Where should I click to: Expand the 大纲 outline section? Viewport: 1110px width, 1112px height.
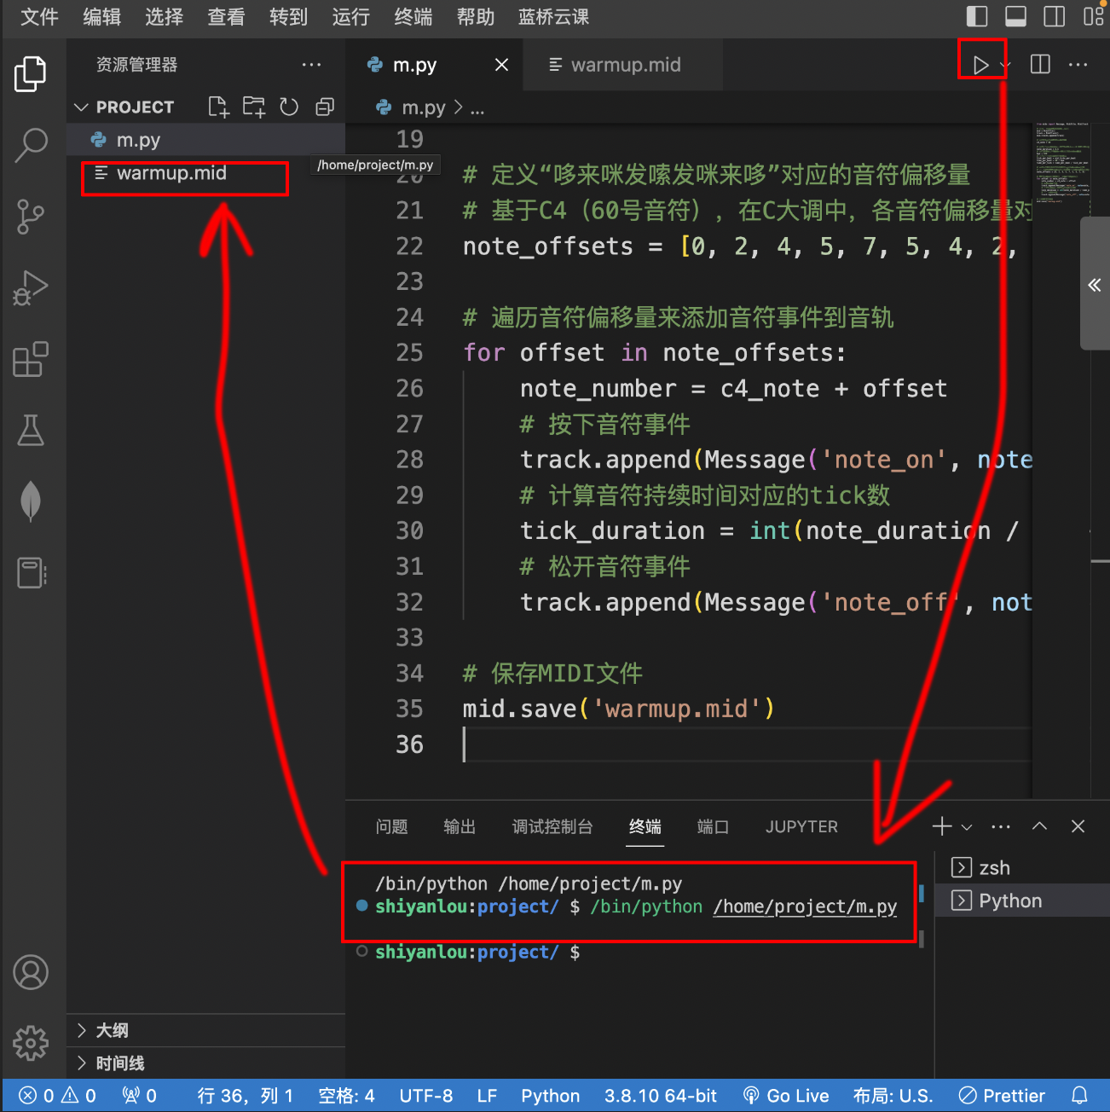(112, 1030)
